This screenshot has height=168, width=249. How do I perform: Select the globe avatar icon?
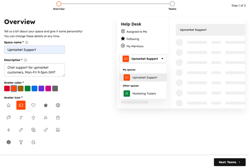58,105
